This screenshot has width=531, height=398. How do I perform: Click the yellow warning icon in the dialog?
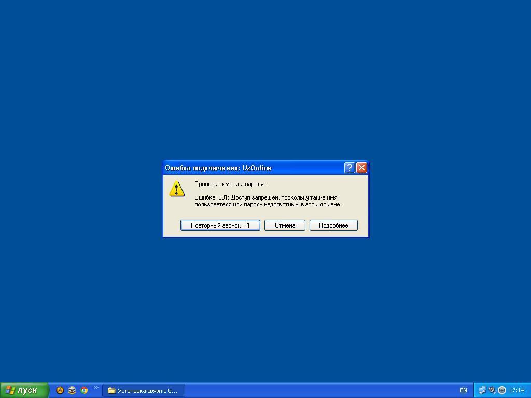pos(177,189)
